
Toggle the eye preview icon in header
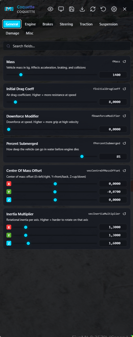(50, 9)
